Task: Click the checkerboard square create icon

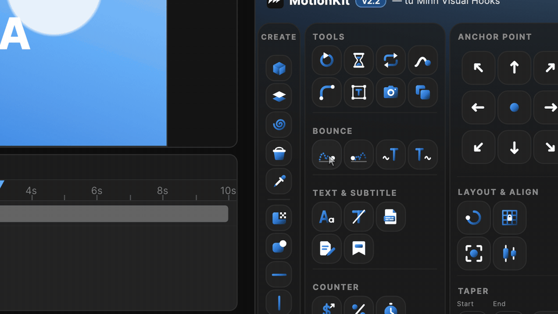Action: (279, 217)
